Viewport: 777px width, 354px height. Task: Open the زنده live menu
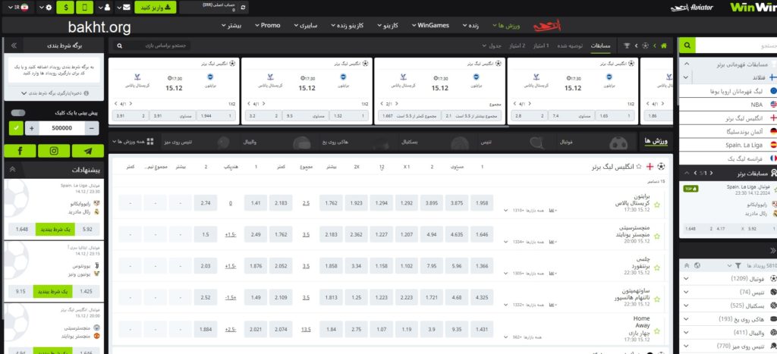tap(470, 25)
